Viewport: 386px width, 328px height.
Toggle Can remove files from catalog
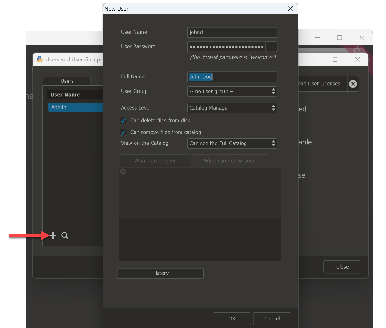click(x=124, y=132)
